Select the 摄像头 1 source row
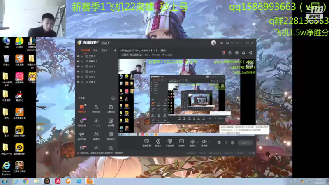The height and width of the screenshot is (185, 329). (97, 61)
